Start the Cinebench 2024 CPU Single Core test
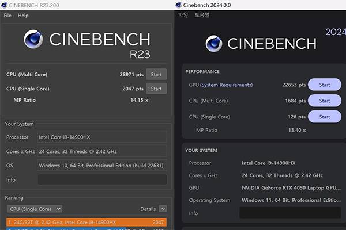Screen dimensions: 346x230 324,117
